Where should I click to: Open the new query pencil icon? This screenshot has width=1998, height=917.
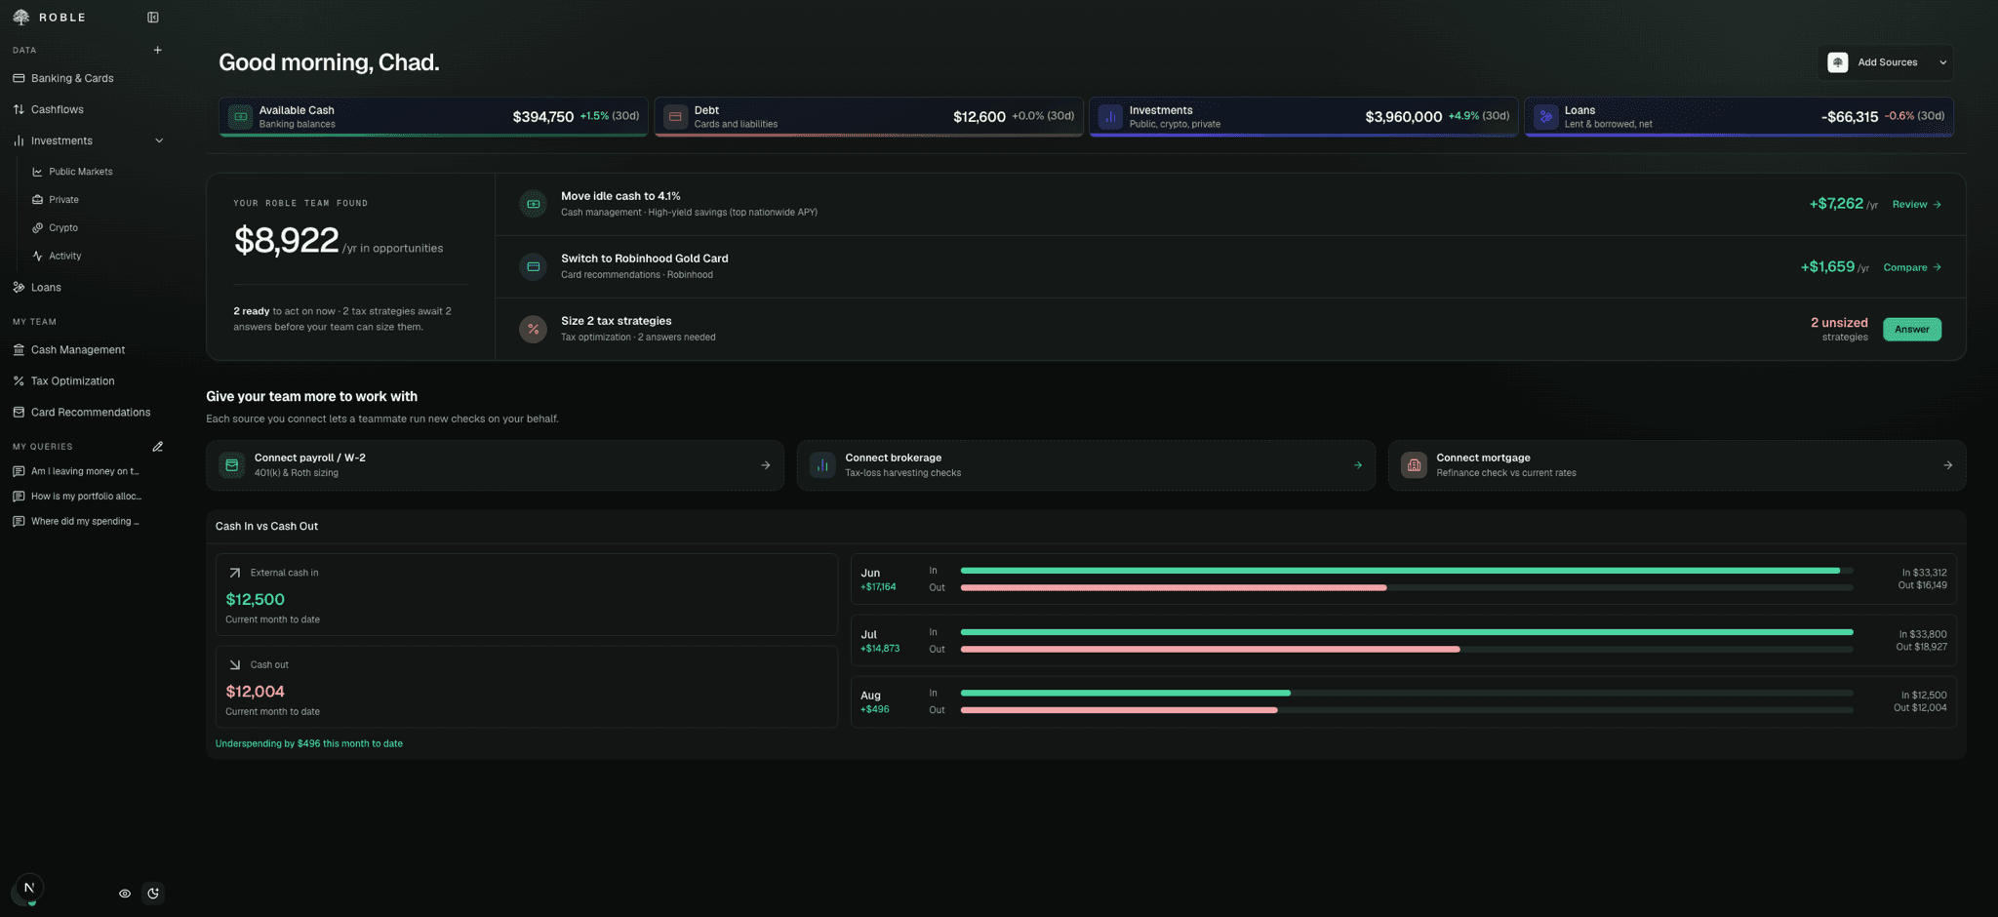coord(158,447)
